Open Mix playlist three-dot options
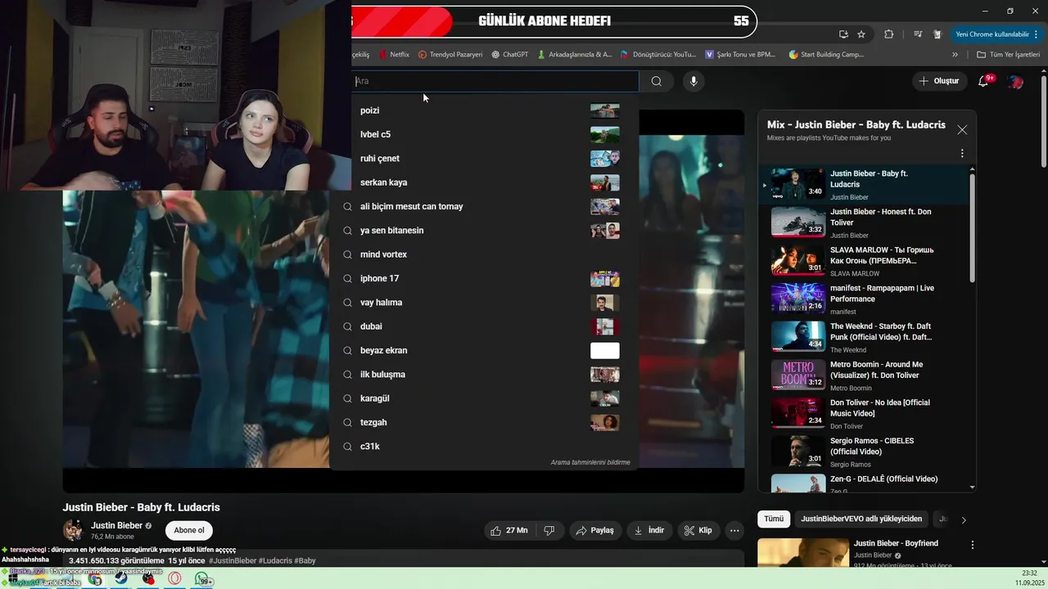The height and width of the screenshot is (589, 1048). point(962,153)
